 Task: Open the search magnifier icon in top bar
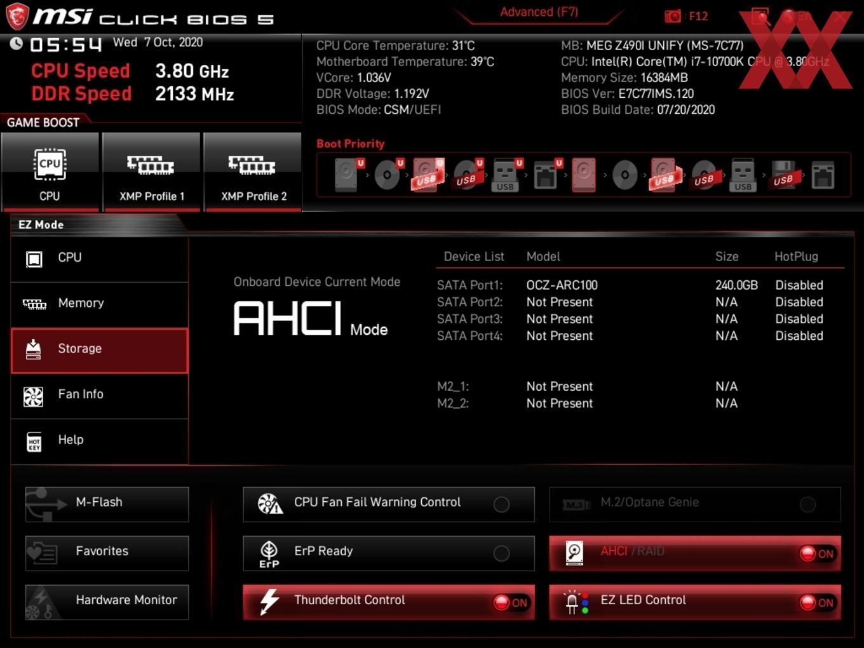pyautogui.click(x=761, y=16)
